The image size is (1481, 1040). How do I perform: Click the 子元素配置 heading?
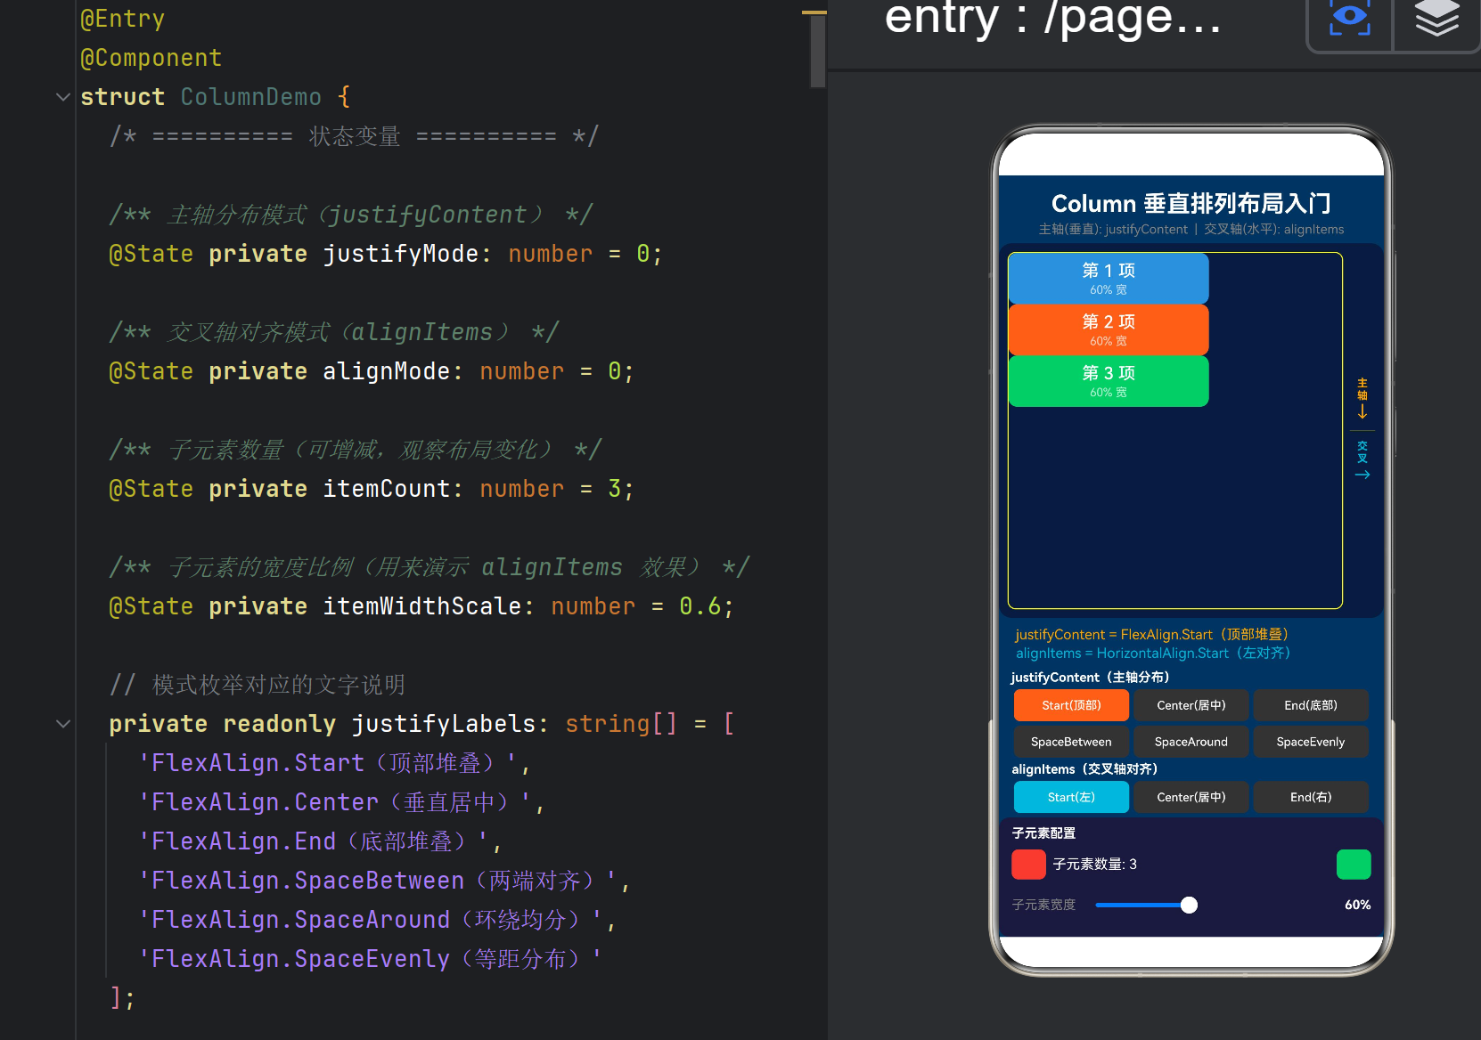(x=1043, y=833)
